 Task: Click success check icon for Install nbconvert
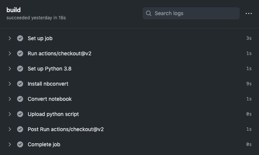pos(20,84)
